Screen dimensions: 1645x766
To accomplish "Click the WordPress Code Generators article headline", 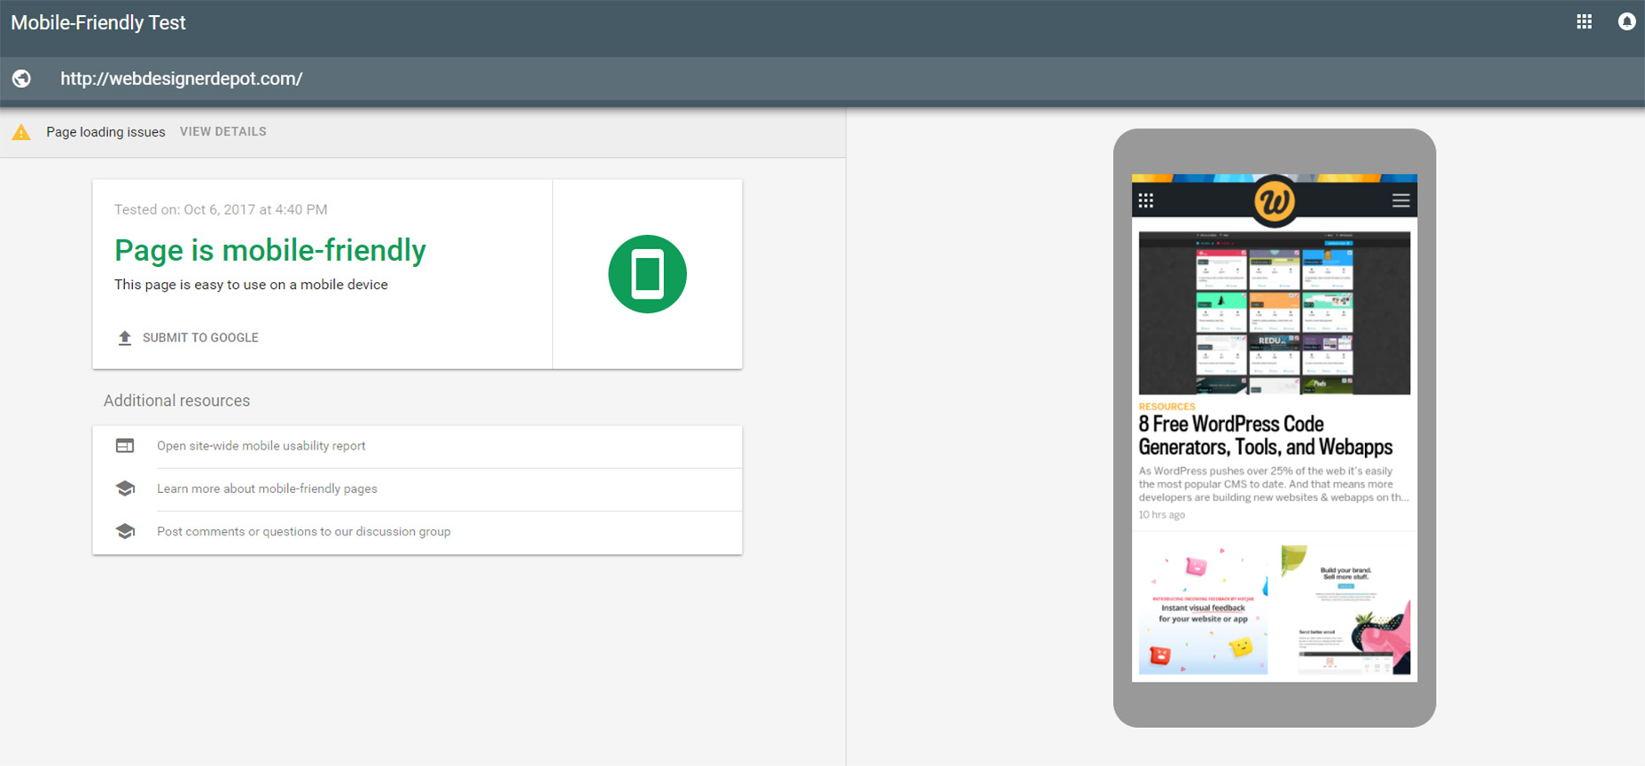I will click(x=1265, y=435).
